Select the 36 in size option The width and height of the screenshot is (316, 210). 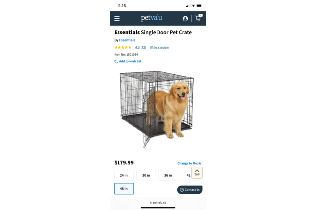(168, 175)
